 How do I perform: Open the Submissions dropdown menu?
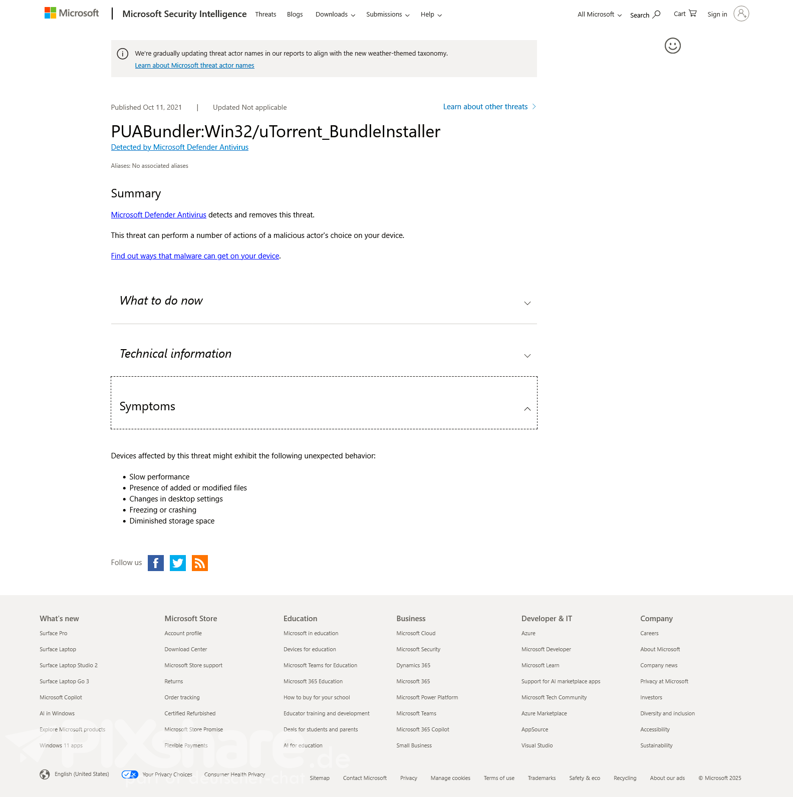pos(388,15)
